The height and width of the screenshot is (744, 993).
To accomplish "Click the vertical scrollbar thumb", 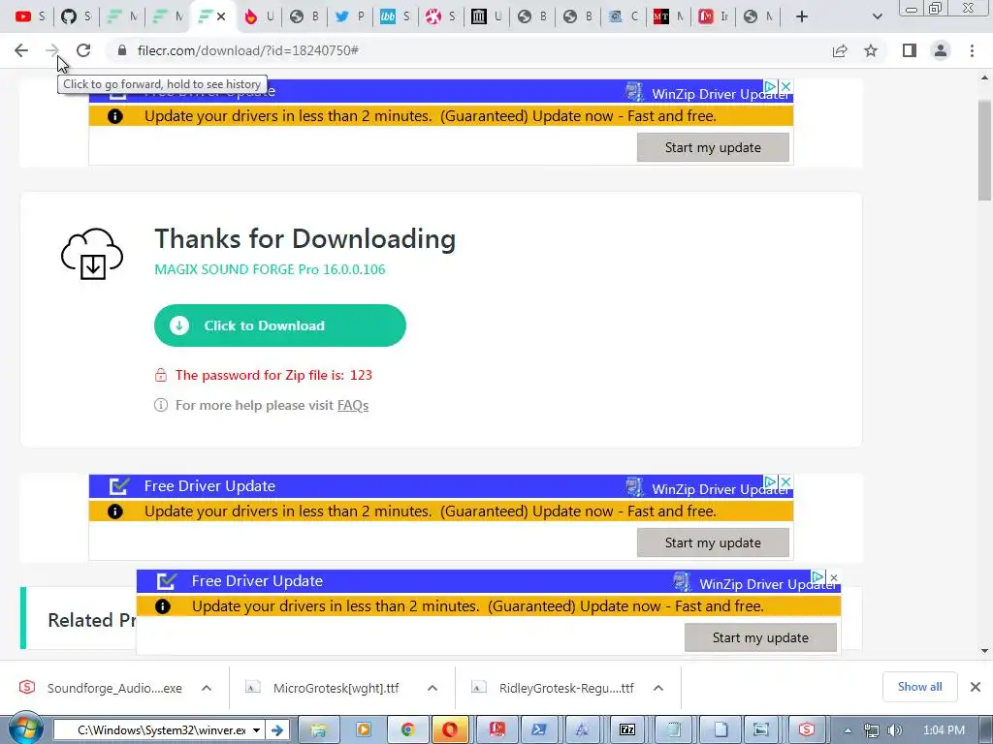I will tap(984, 150).
